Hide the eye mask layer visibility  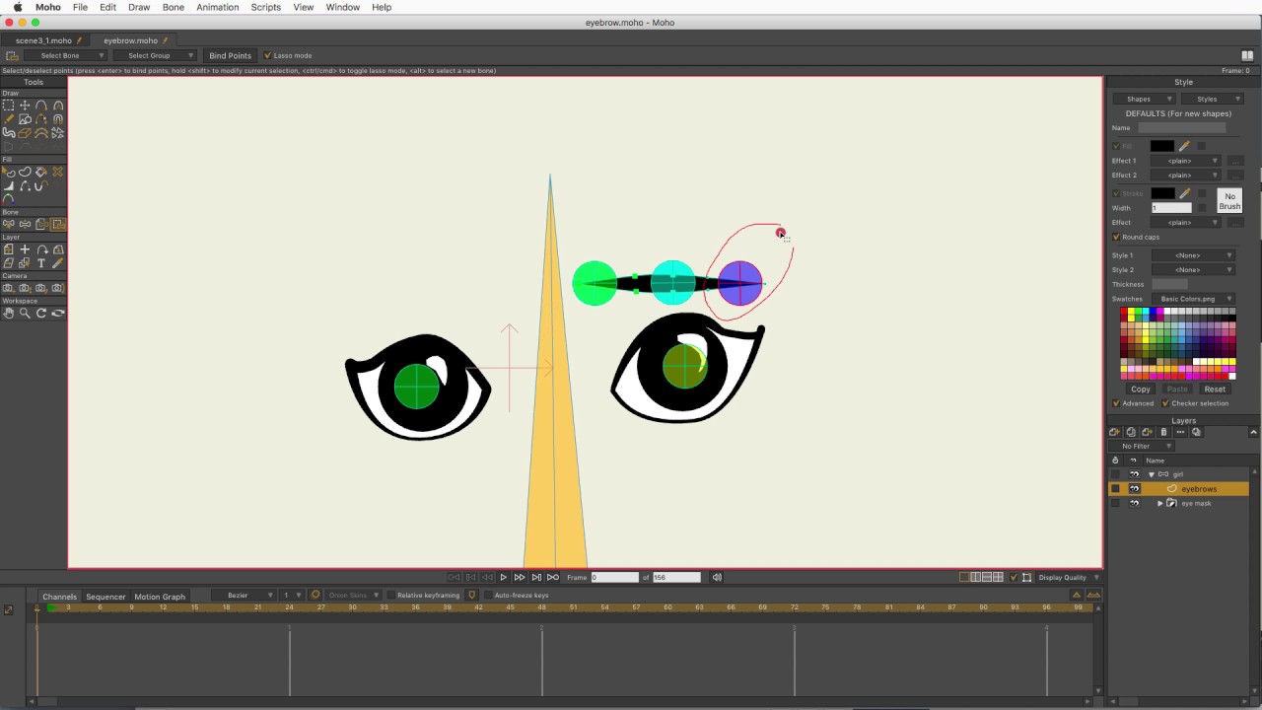pyautogui.click(x=1134, y=503)
